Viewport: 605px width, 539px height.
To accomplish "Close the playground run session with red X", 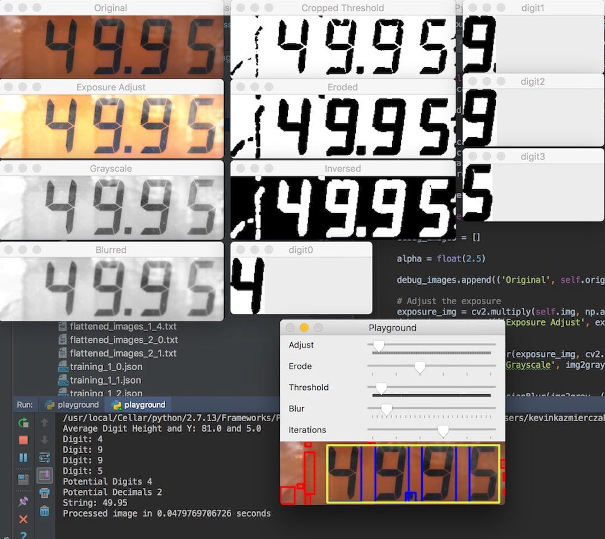I will pos(23,518).
